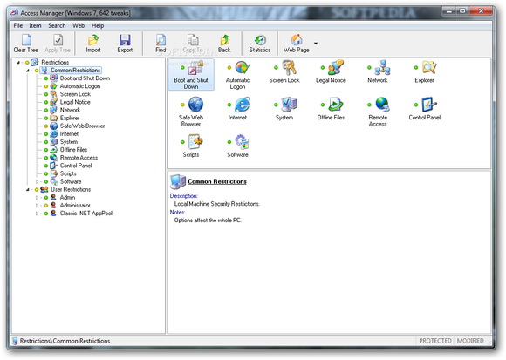Click the Export floppy disk icon
The height and width of the screenshot is (360, 506).
(125, 40)
